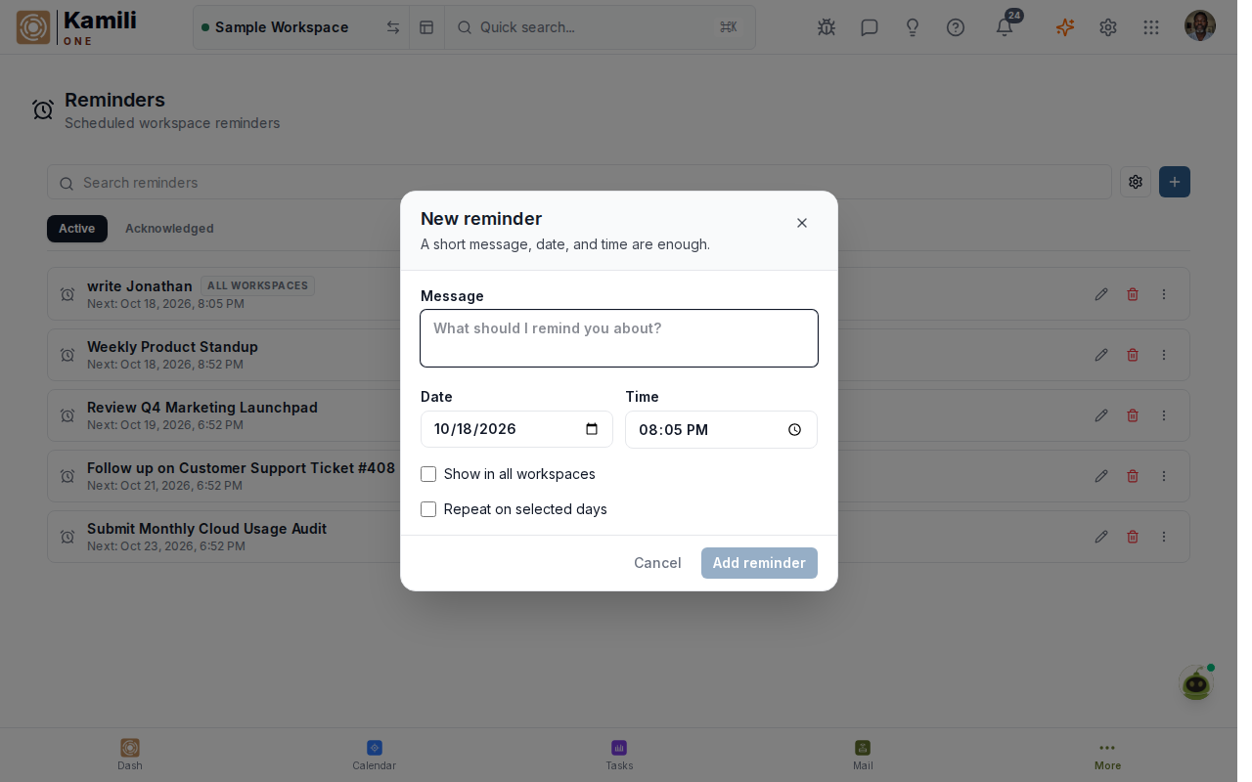Open more options for Review Q4 Marketing Launchpad

1164,415
